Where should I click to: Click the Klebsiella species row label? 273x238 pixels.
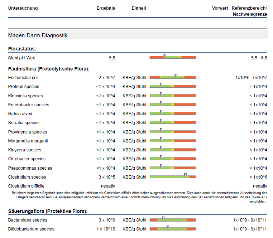[25, 96]
